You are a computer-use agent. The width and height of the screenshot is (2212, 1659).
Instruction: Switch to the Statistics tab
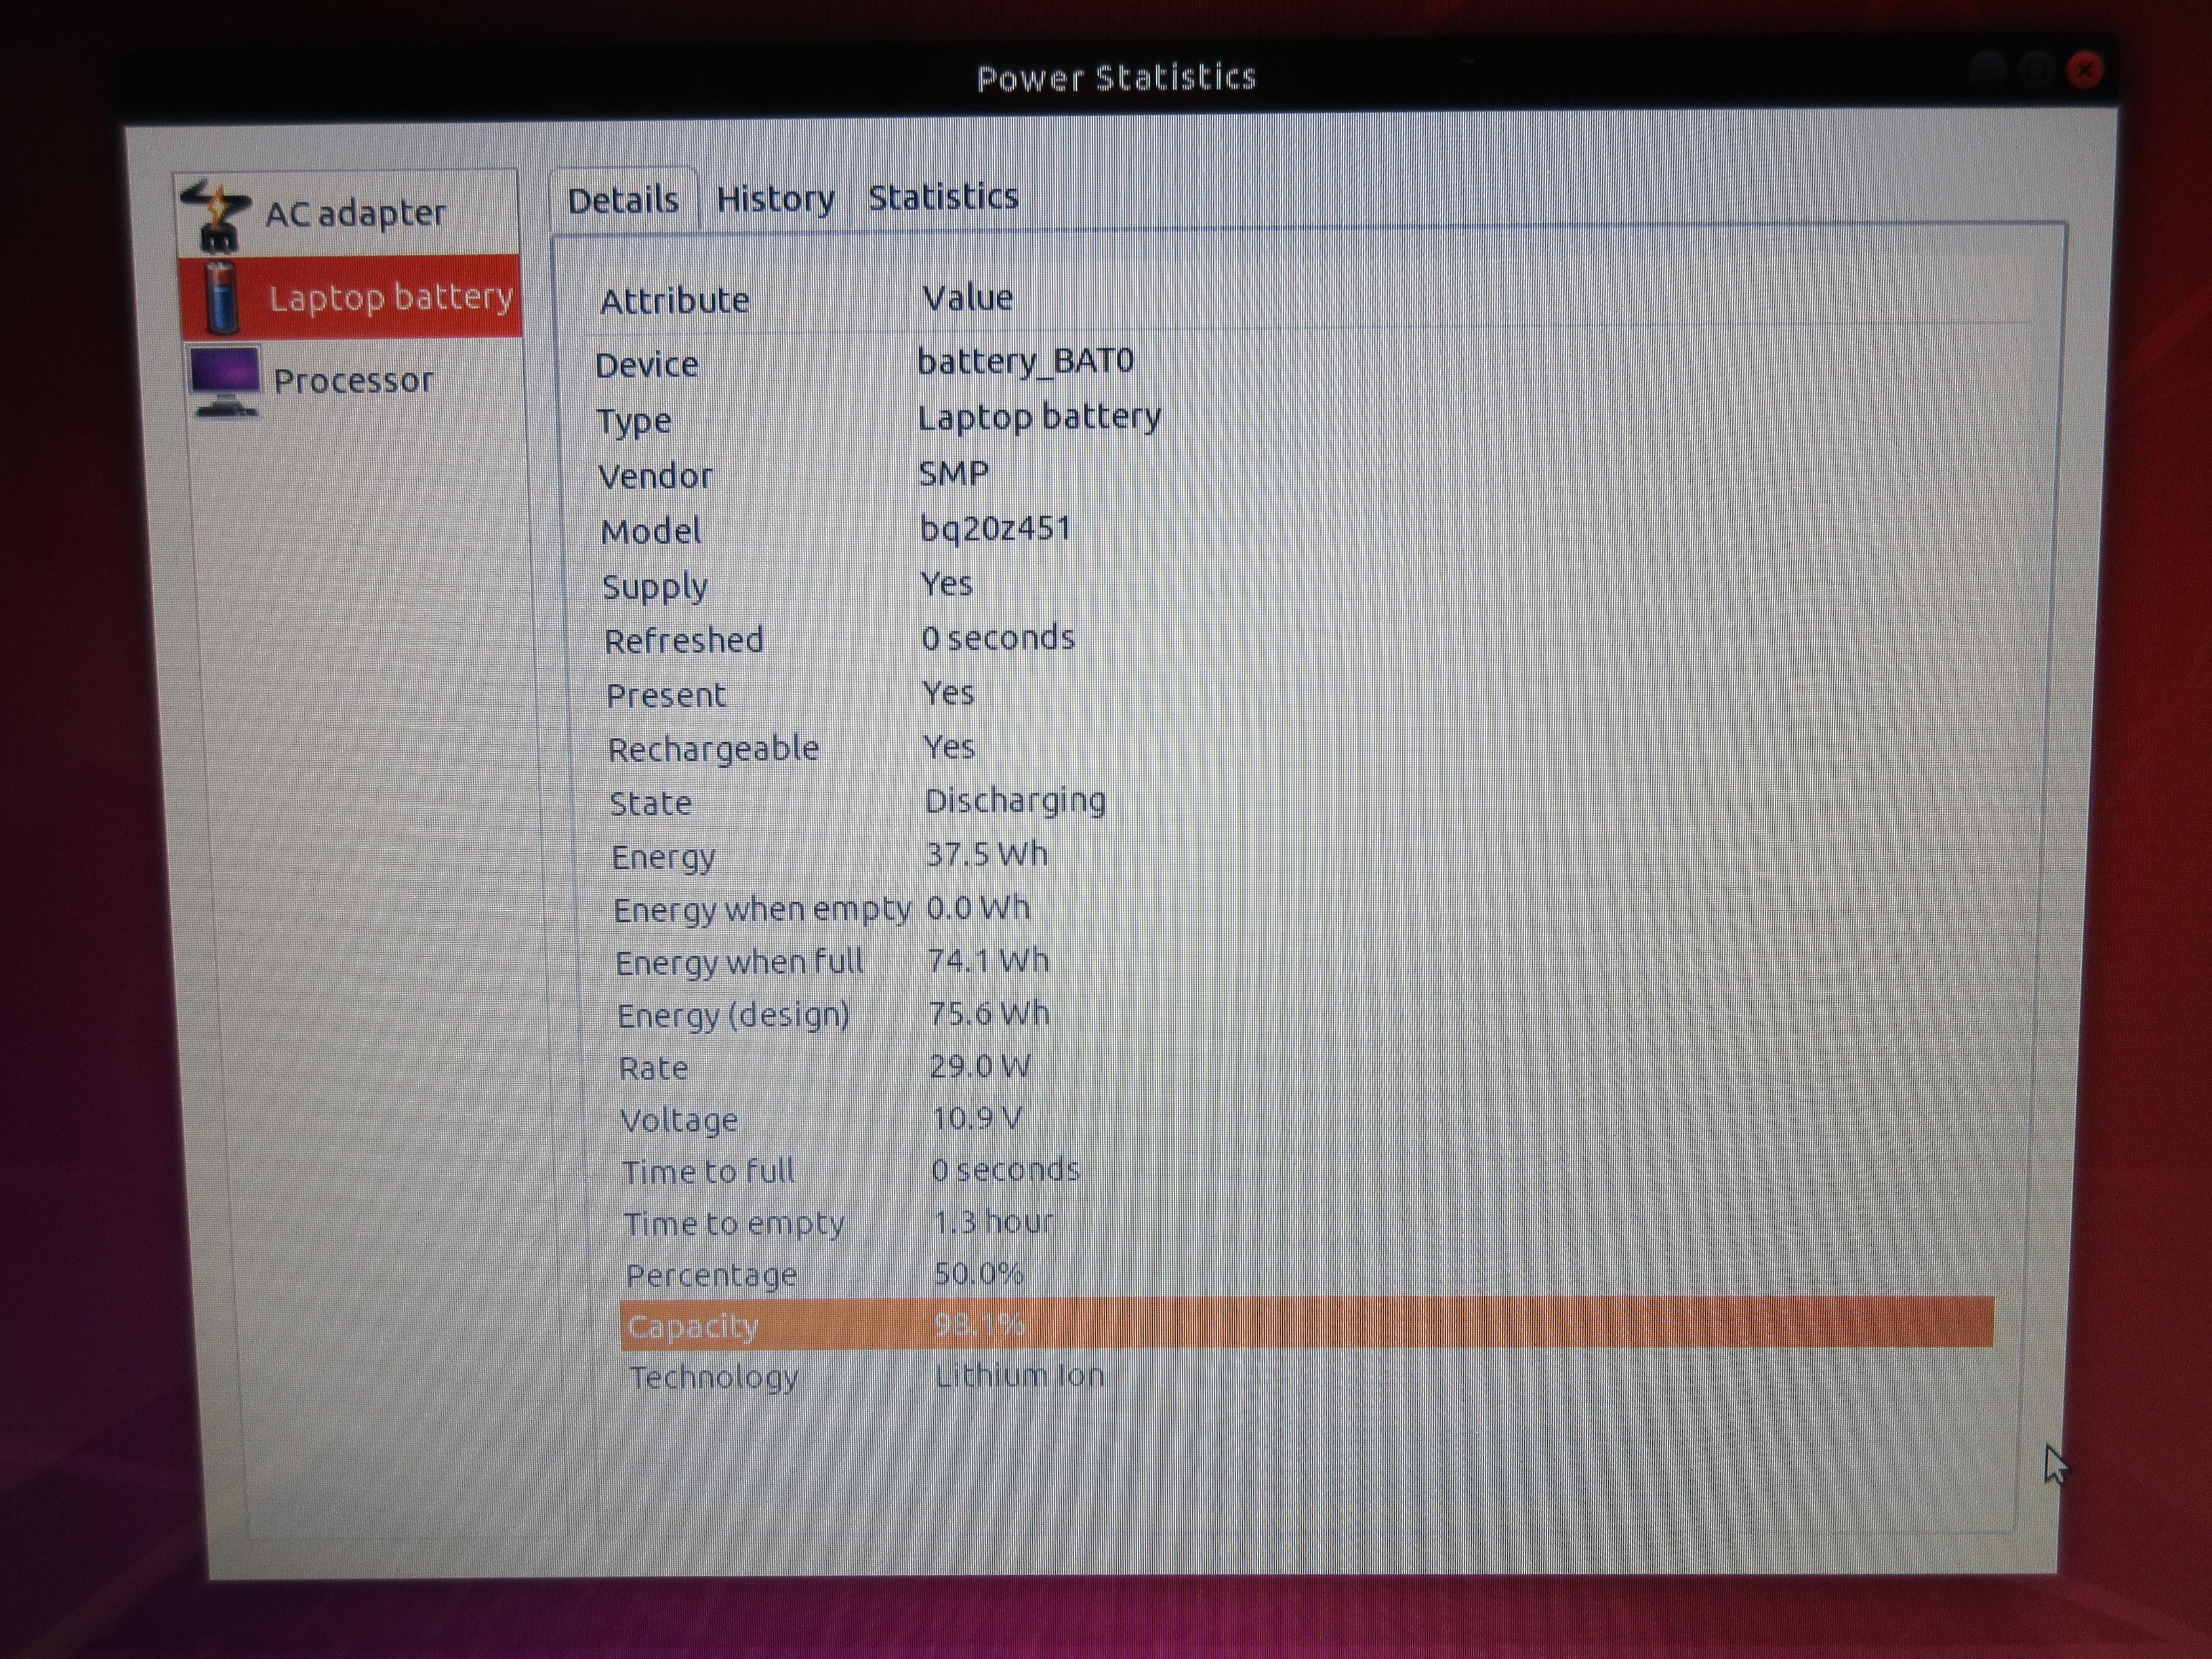pyautogui.click(x=943, y=197)
